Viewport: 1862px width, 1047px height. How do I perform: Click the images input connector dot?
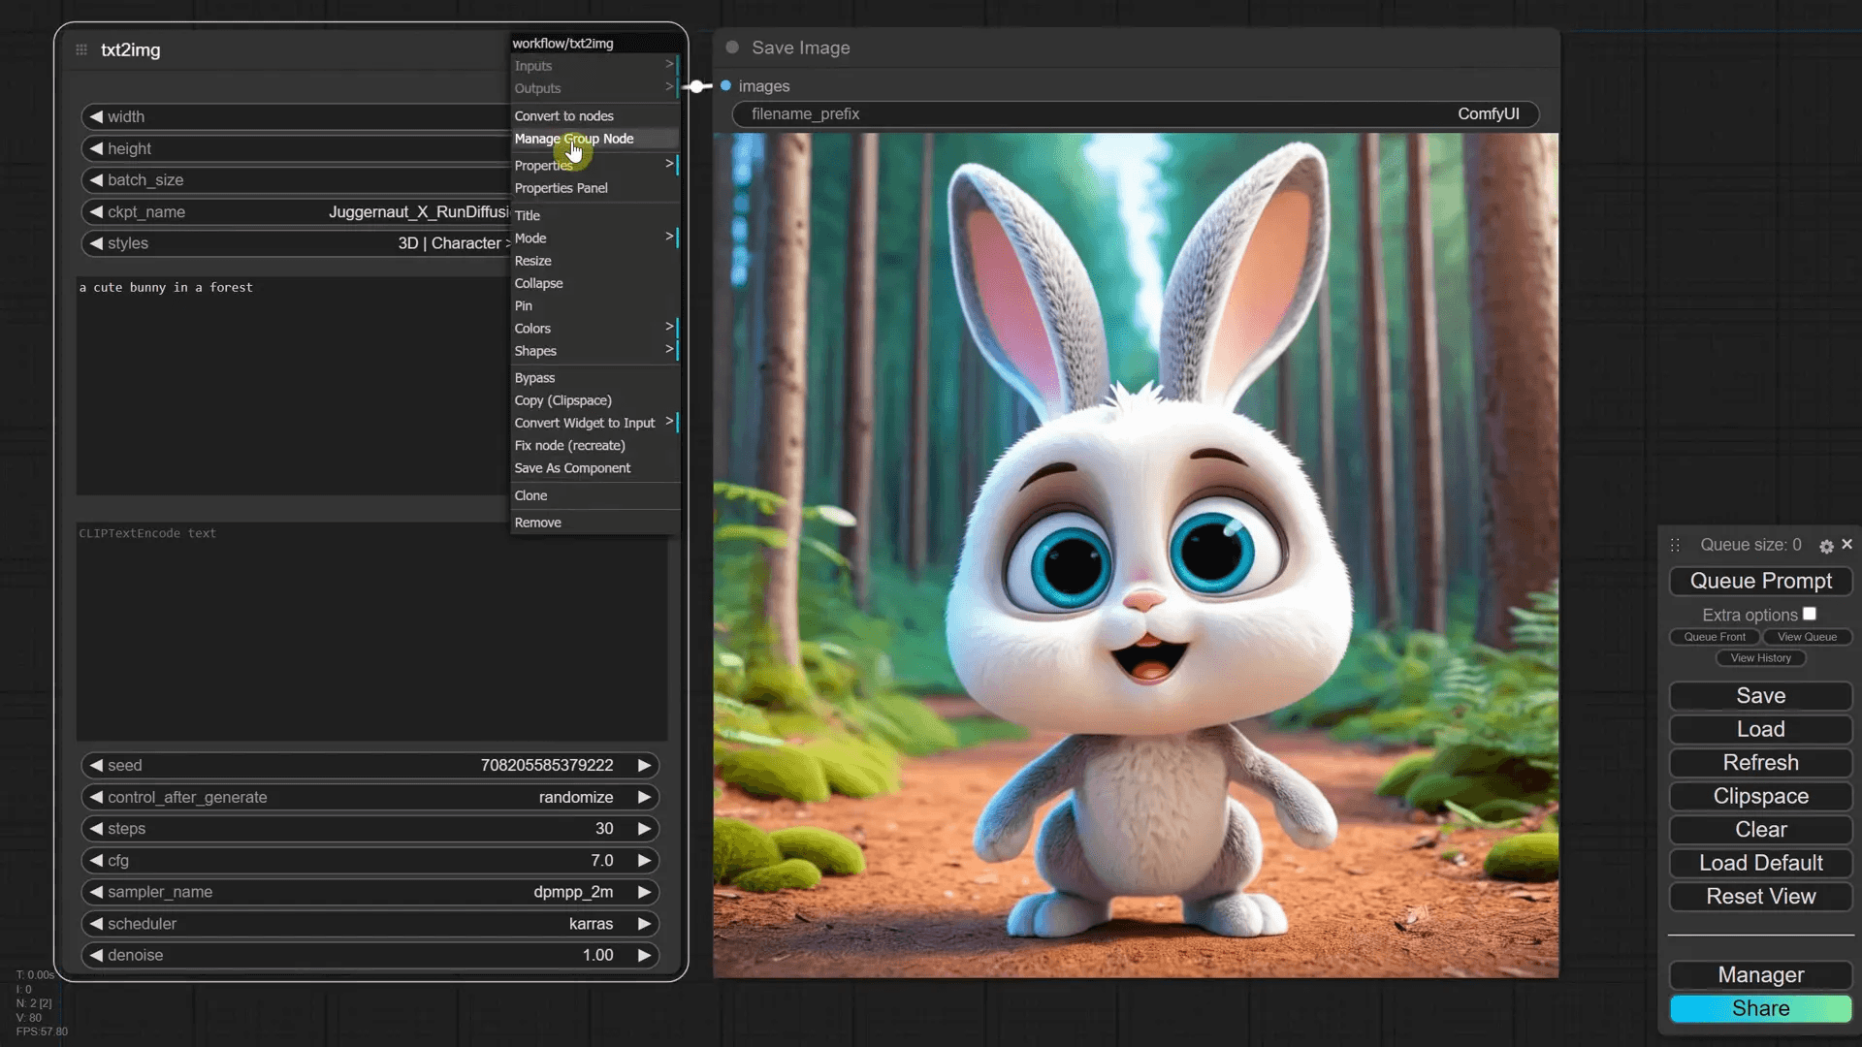click(725, 86)
